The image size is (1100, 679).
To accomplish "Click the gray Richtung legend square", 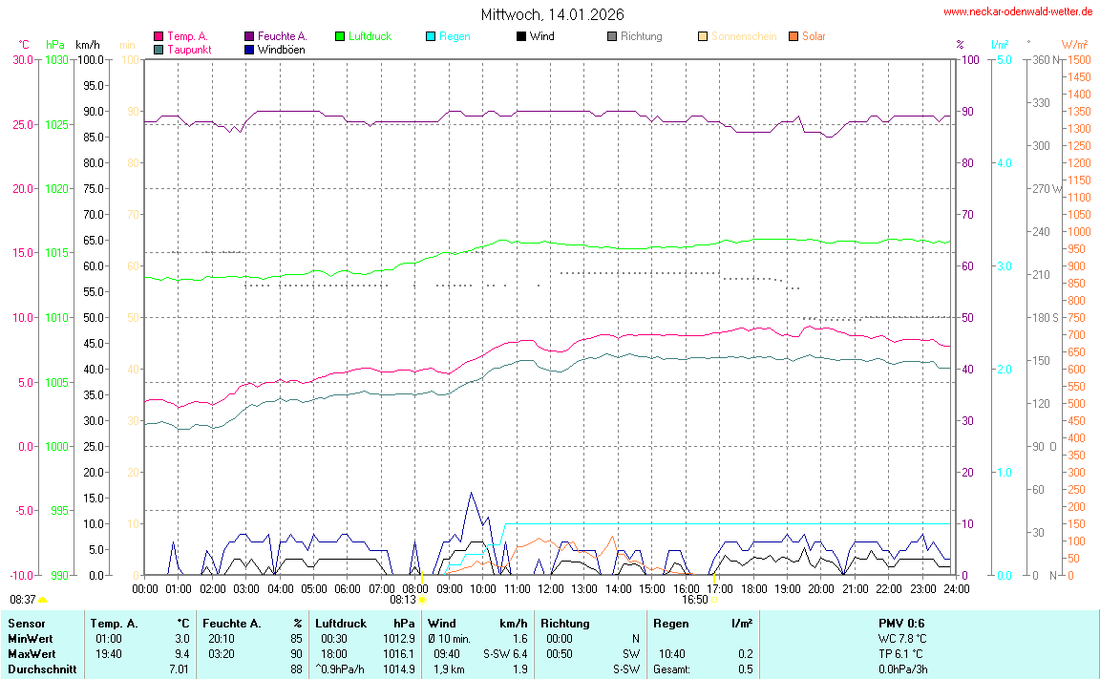I will pyautogui.click(x=612, y=36).
